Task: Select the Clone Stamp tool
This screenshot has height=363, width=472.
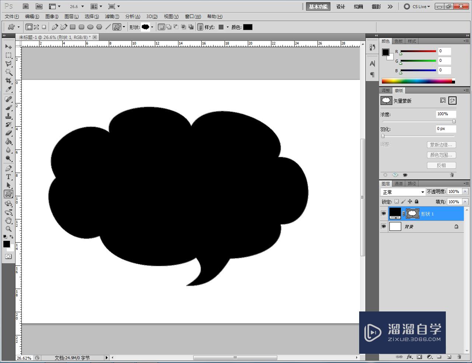Action: point(8,116)
